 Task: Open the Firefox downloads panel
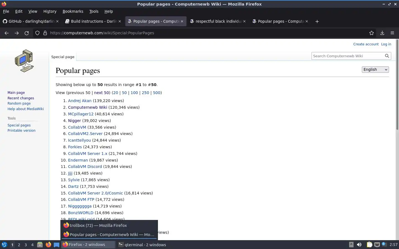[382, 33]
